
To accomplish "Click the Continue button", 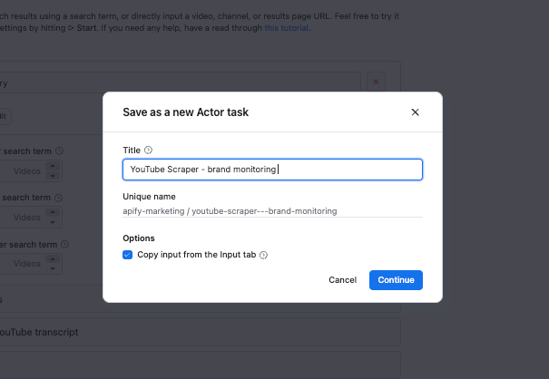I will (x=396, y=280).
